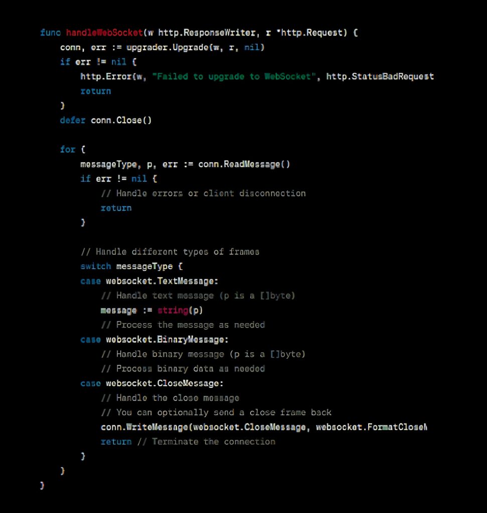Place cursor on upgrader.Upgrade call
Screen dimensions: 487x513
coord(168,48)
